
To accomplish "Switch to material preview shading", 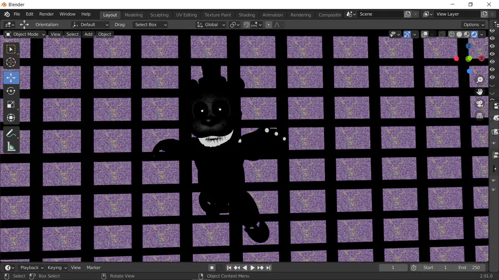I will [x=466, y=34].
